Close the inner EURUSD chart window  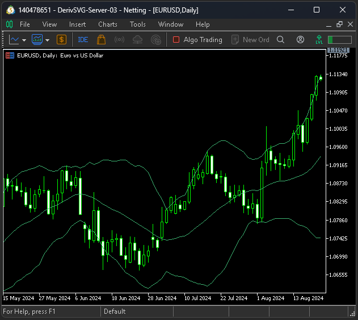coord(350,24)
